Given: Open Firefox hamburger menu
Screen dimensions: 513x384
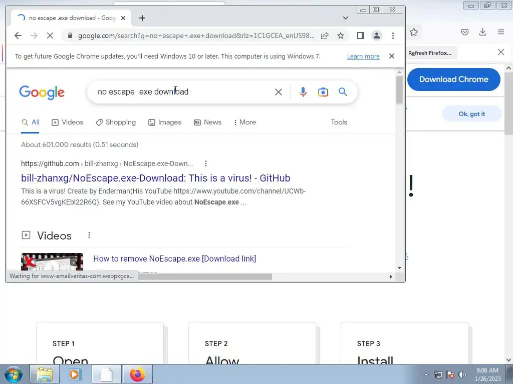Looking at the screenshot, I should [500, 32].
